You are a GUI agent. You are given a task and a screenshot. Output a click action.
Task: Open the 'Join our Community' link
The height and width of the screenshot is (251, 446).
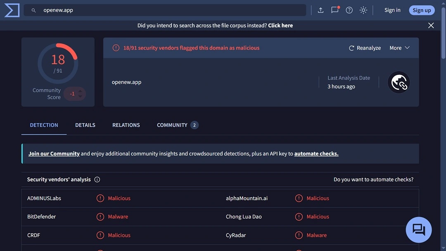pos(54,153)
